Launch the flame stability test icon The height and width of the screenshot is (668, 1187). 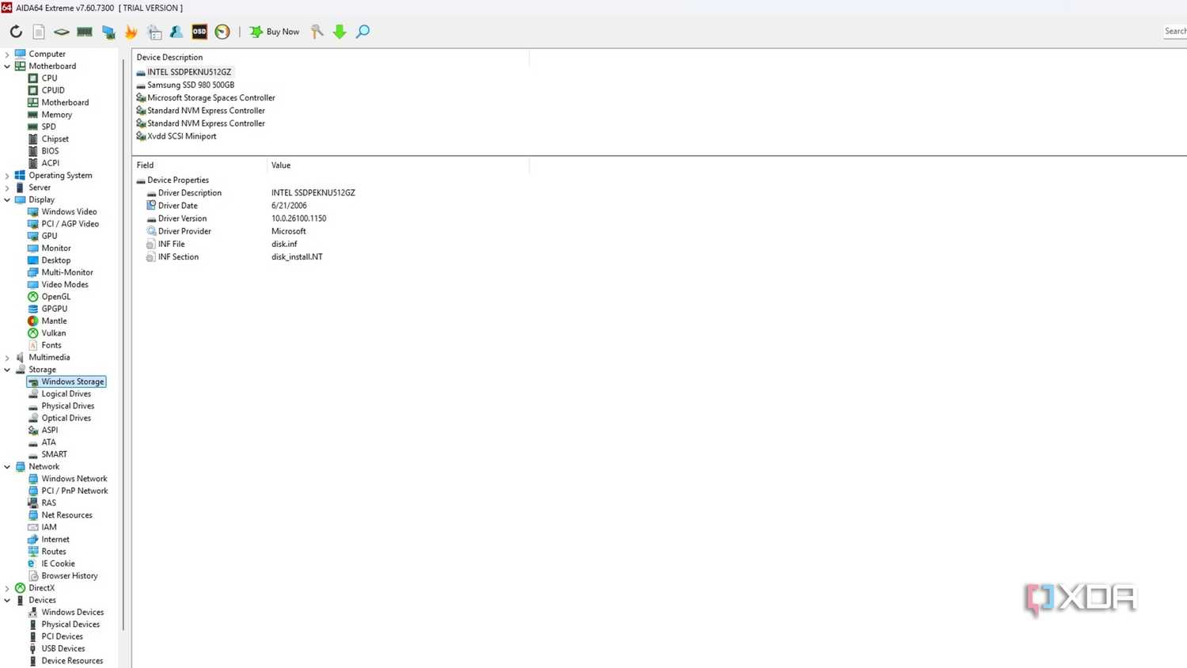[x=131, y=32]
